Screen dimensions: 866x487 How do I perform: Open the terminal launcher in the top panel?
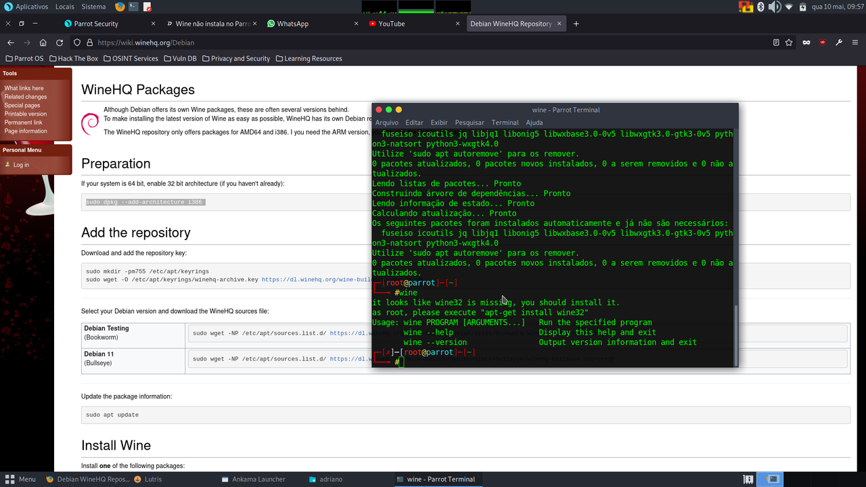tap(133, 7)
